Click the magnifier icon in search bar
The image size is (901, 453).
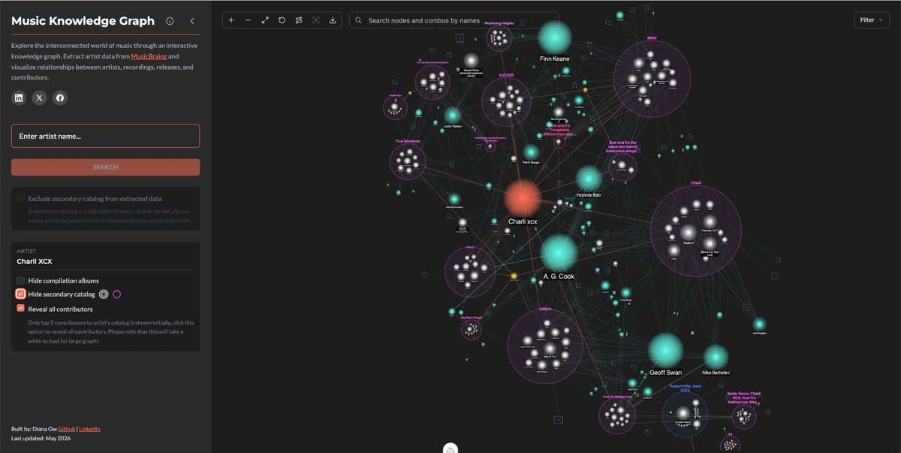(x=360, y=20)
